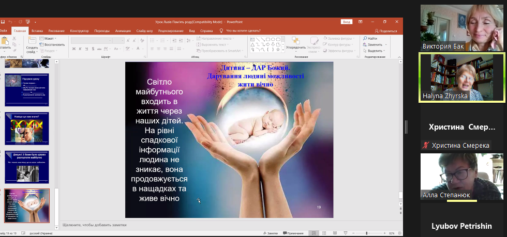Screen dimensions: 507x237
Task: Clear all text formatting
Action: pos(143,40)
